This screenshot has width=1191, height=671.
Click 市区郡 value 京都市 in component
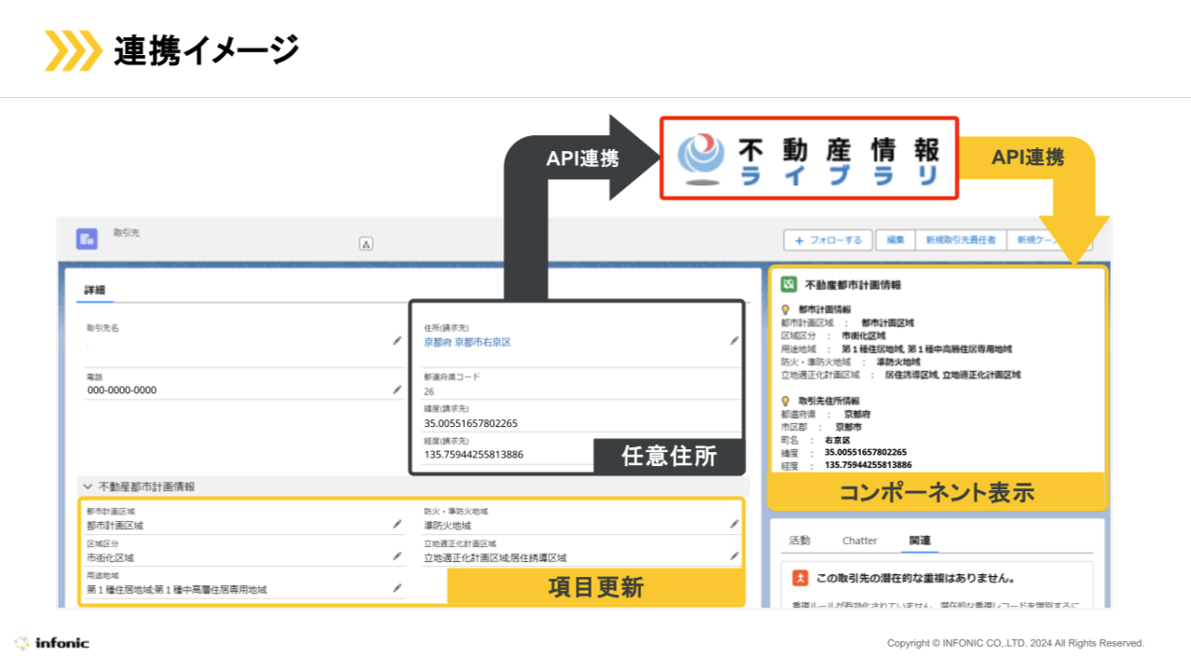click(x=848, y=427)
